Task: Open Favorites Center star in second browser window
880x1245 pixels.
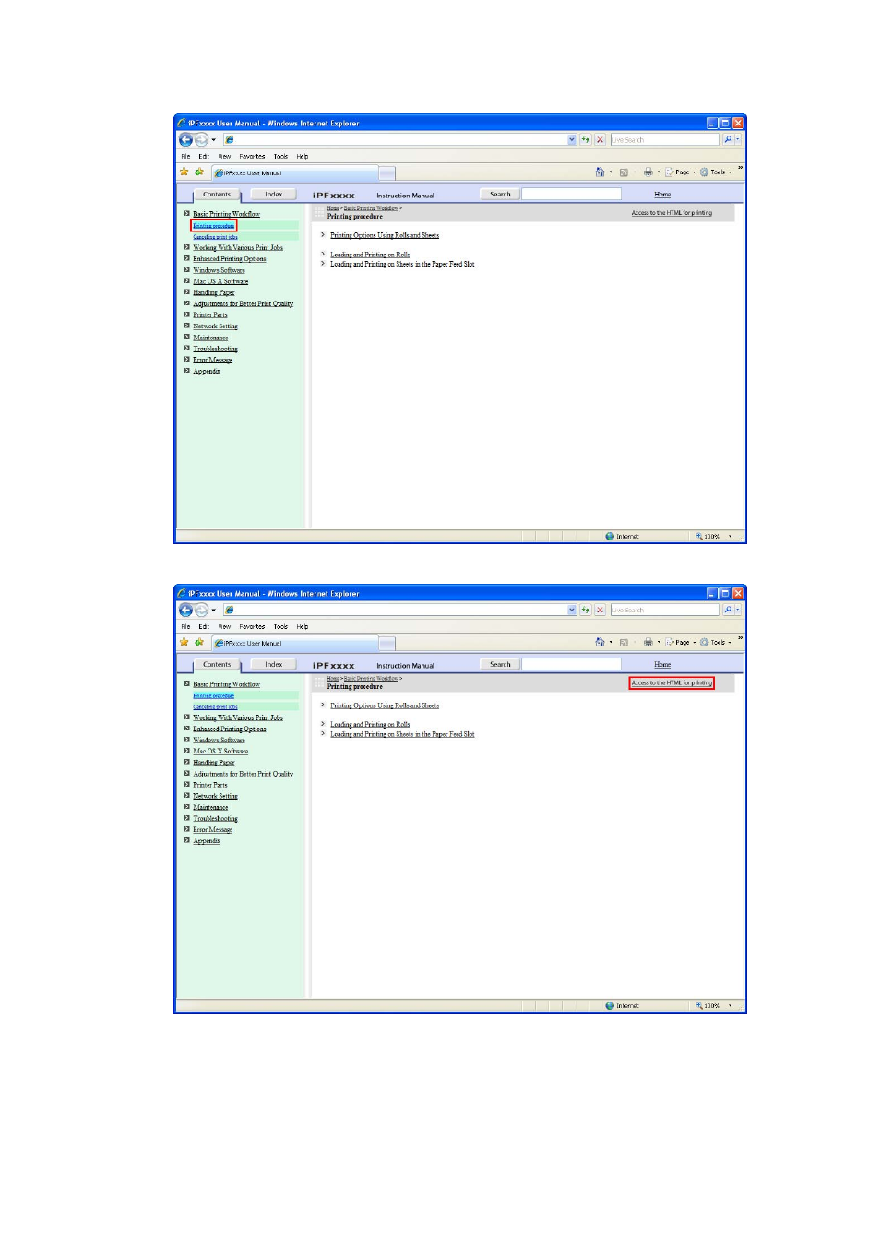Action: [184, 643]
